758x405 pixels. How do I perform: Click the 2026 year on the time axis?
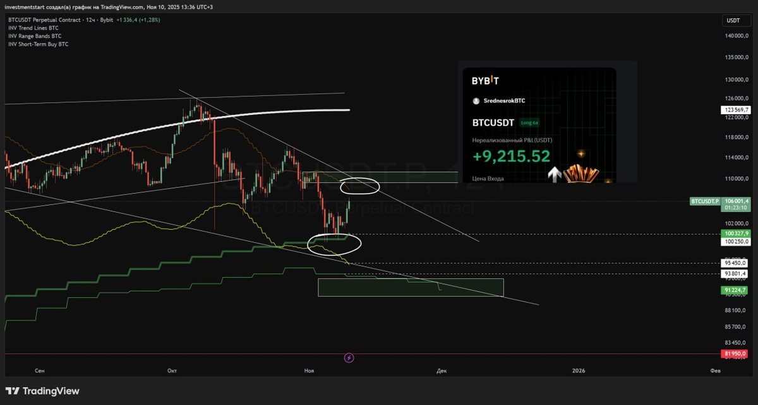(578, 371)
